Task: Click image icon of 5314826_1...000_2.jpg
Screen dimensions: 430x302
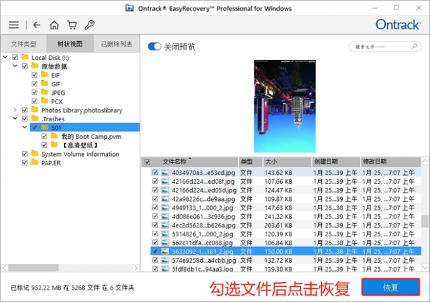Action: coord(165,234)
